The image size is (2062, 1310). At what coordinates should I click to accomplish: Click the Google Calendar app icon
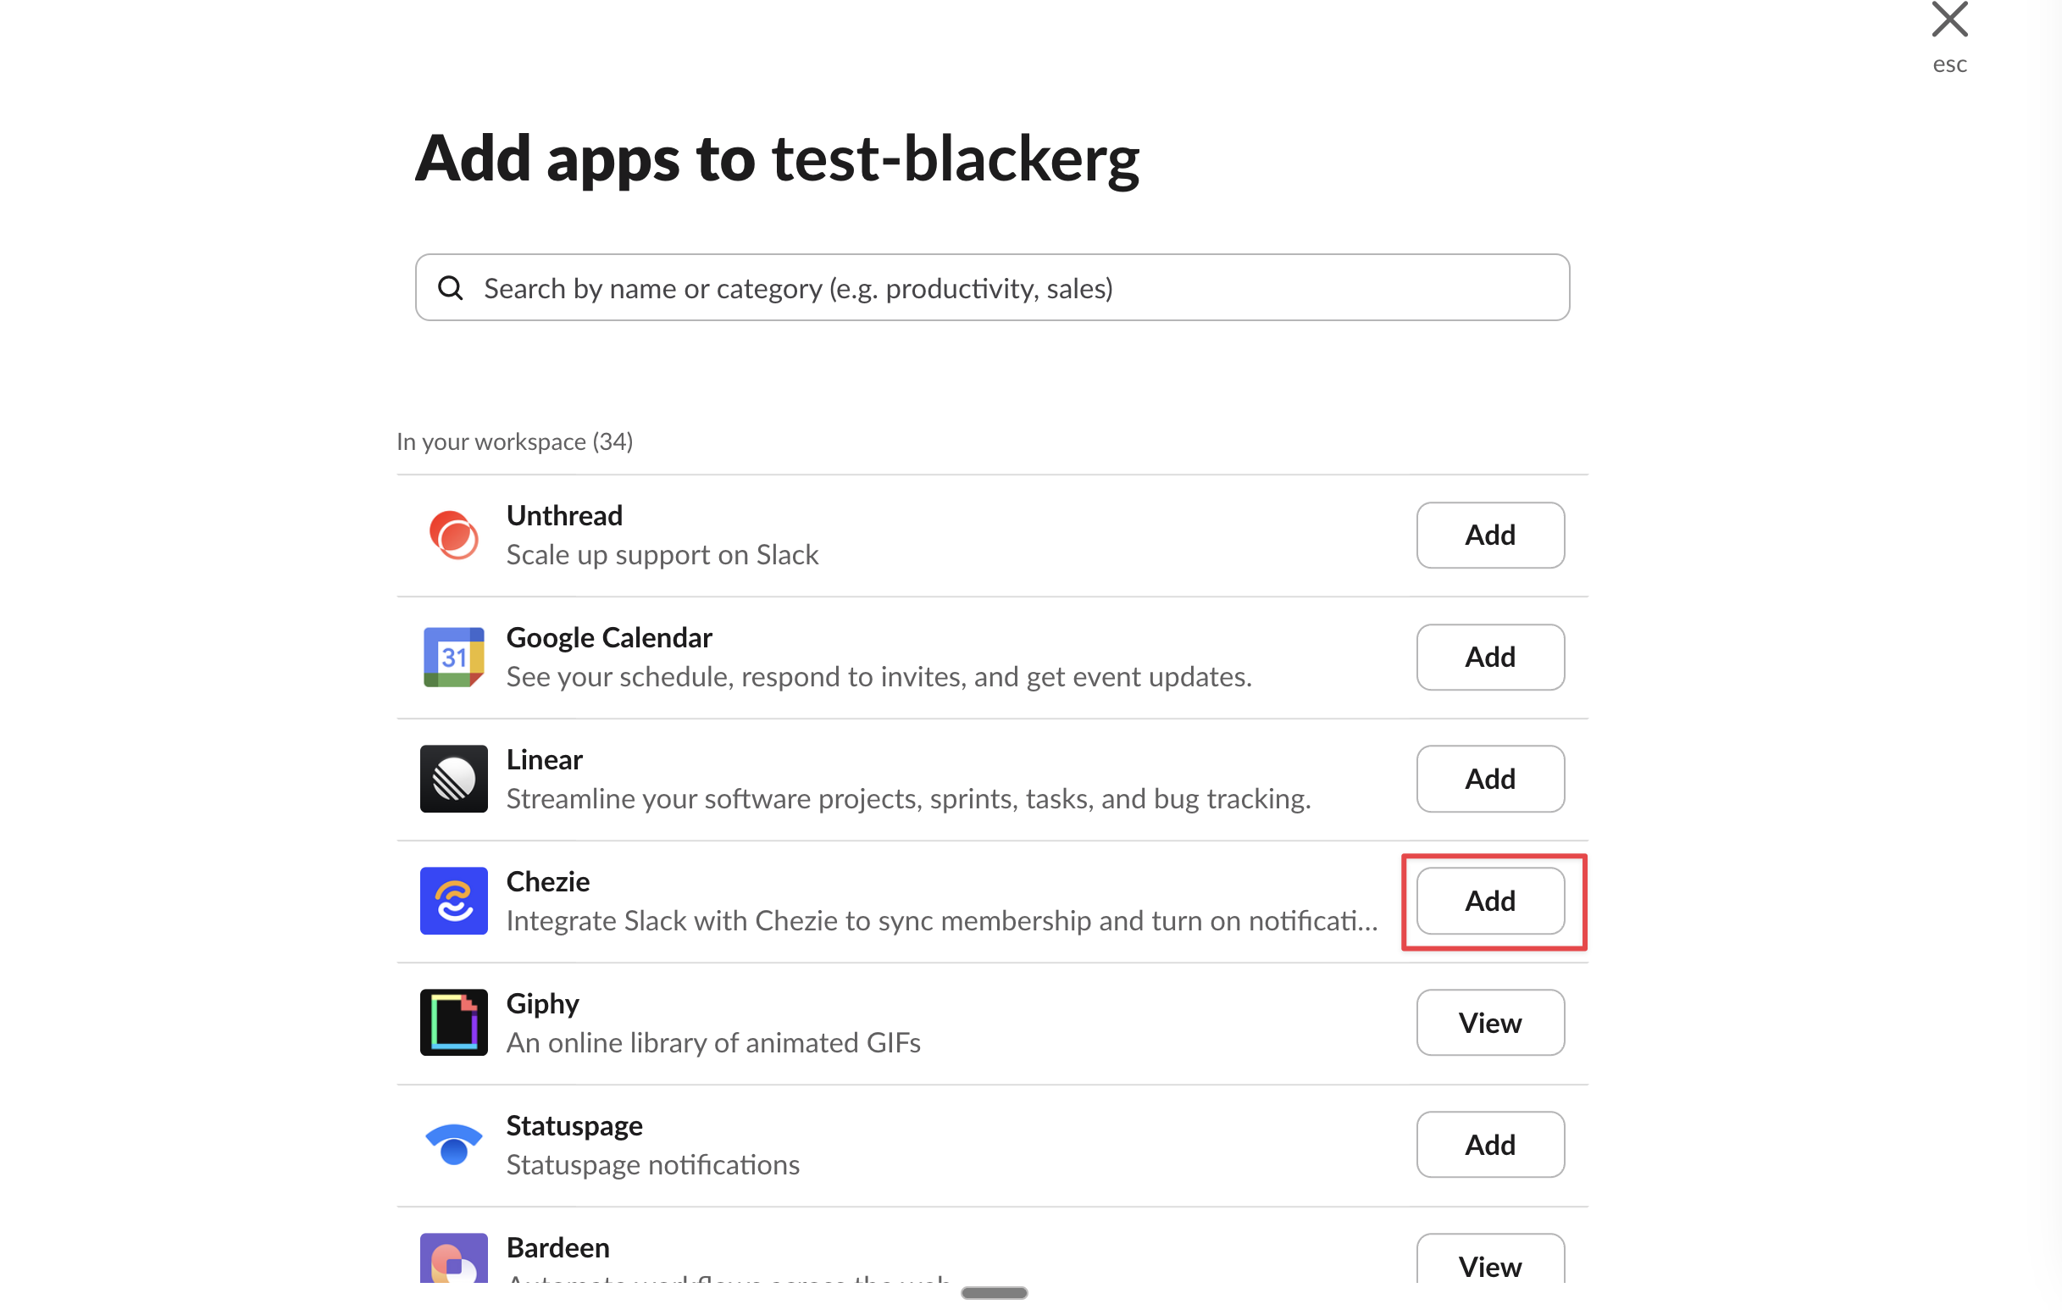pos(453,658)
